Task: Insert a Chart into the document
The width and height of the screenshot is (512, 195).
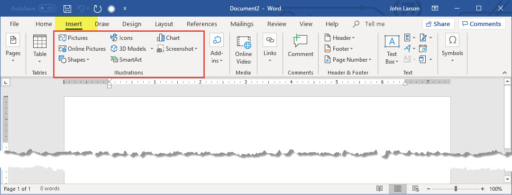Action: point(168,38)
